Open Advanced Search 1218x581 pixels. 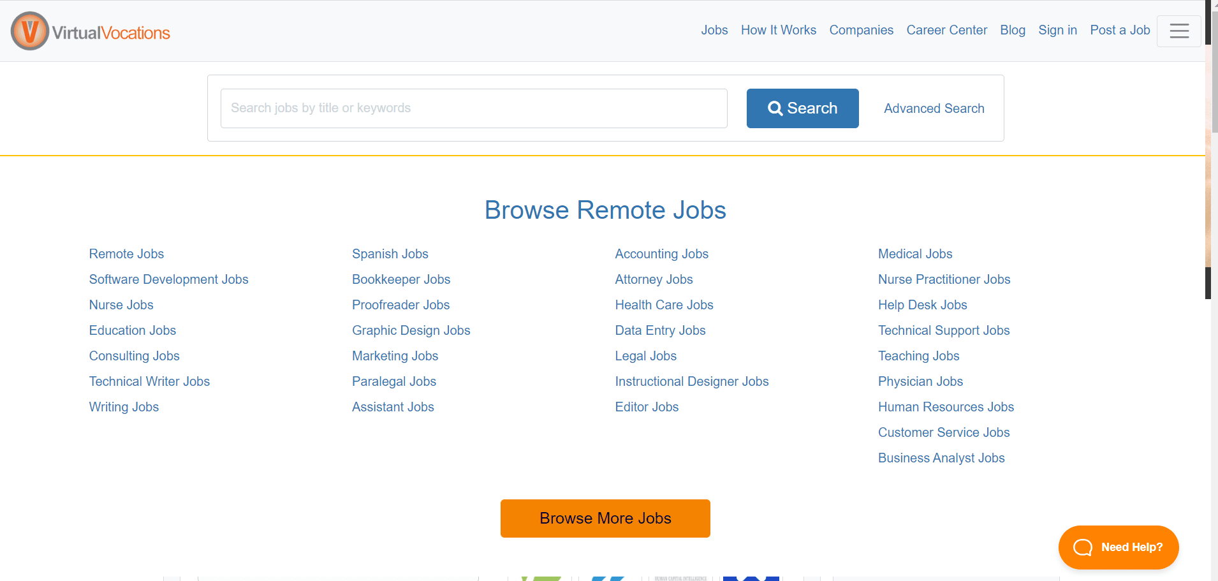(x=934, y=108)
